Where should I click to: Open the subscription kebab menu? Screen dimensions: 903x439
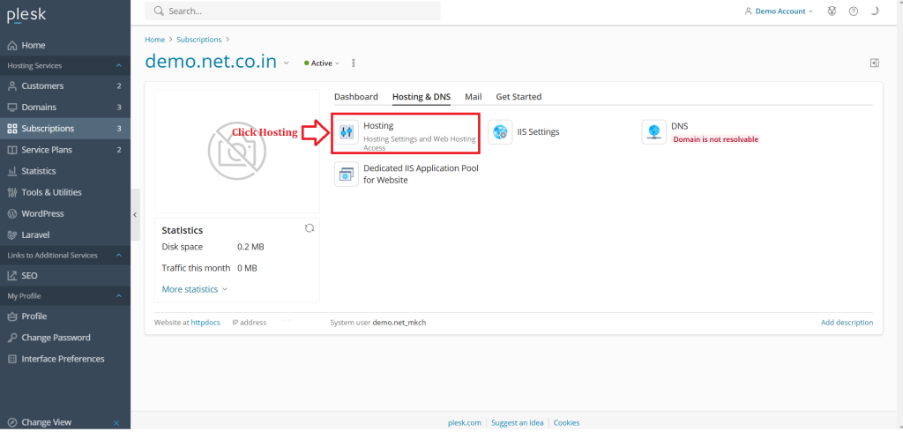click(353, 63)
